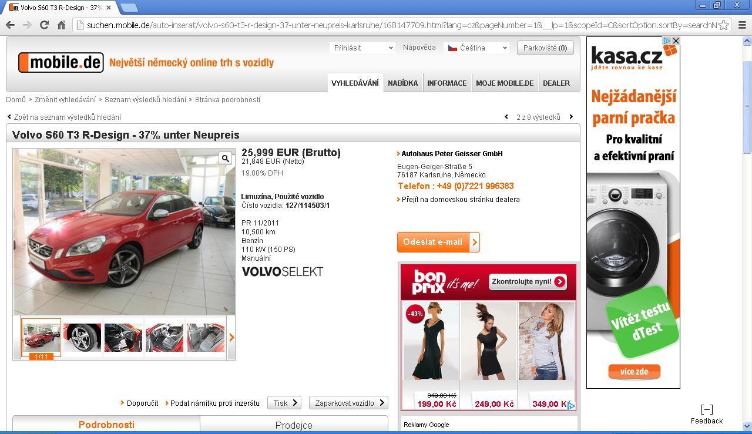Go to next search result arrow
This screenshot has width=752, height=434.
570,117
